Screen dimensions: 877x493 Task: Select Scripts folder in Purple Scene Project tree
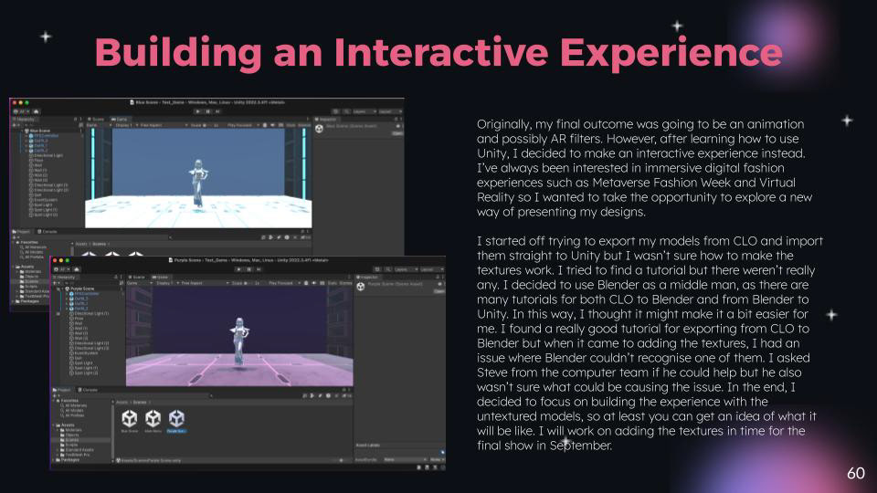[67, 445]
